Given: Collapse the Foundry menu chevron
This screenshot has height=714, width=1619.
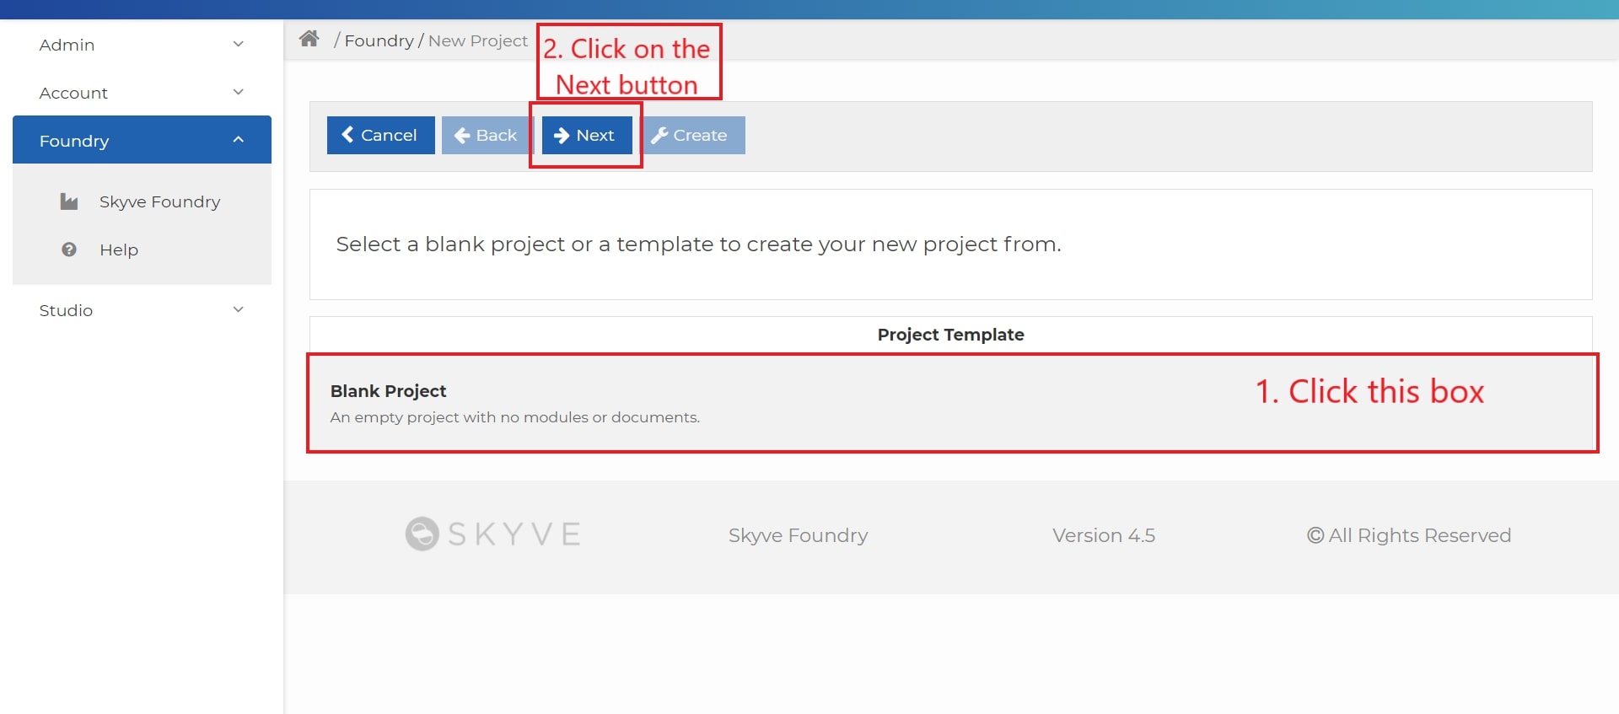Looking at the screenshot, I should point(239,140).
